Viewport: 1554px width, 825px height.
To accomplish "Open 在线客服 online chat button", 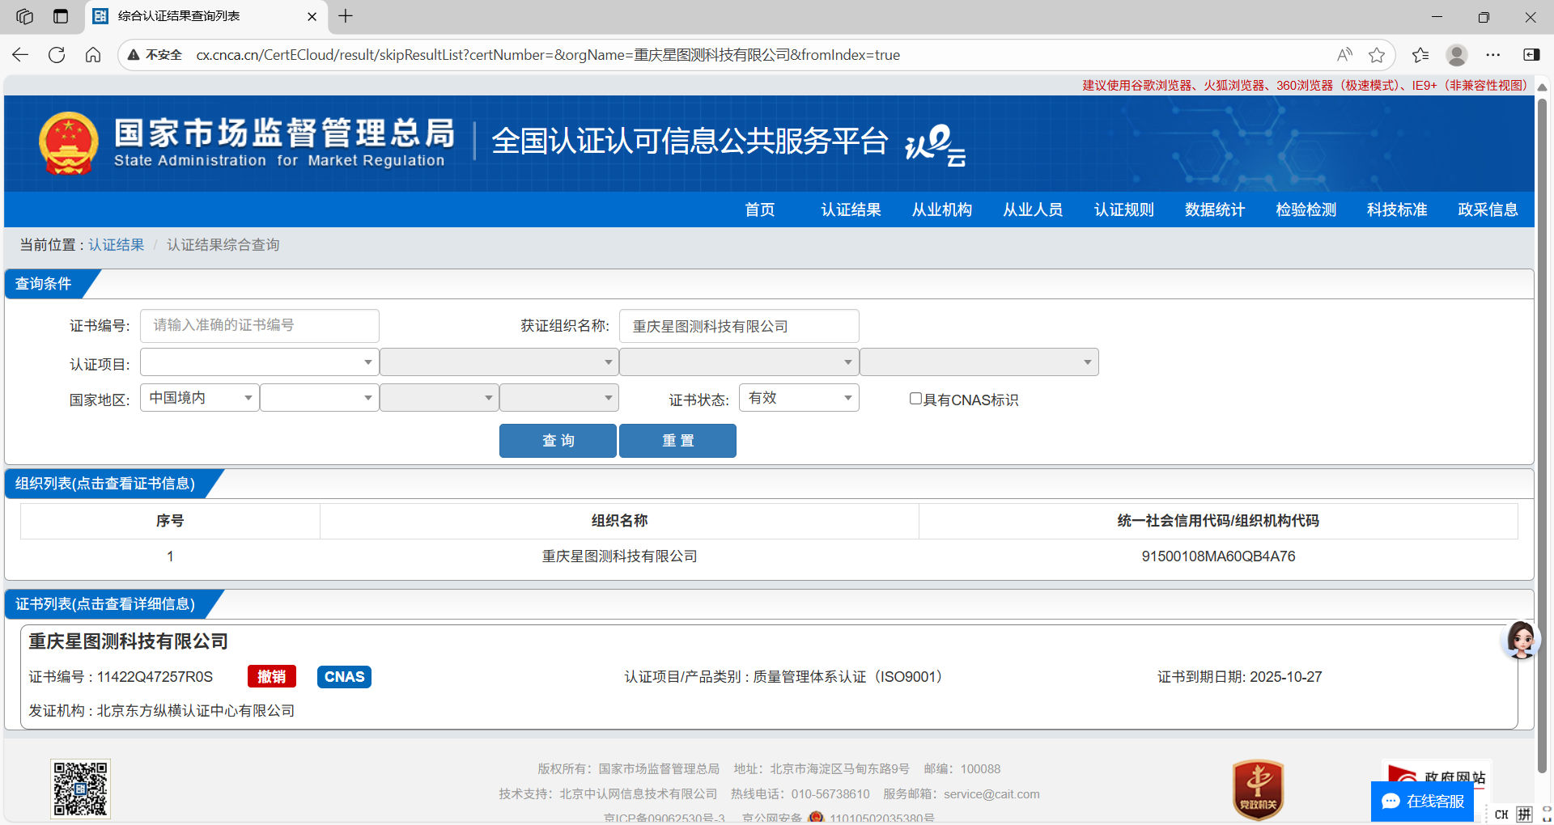I will point(1422,801).
